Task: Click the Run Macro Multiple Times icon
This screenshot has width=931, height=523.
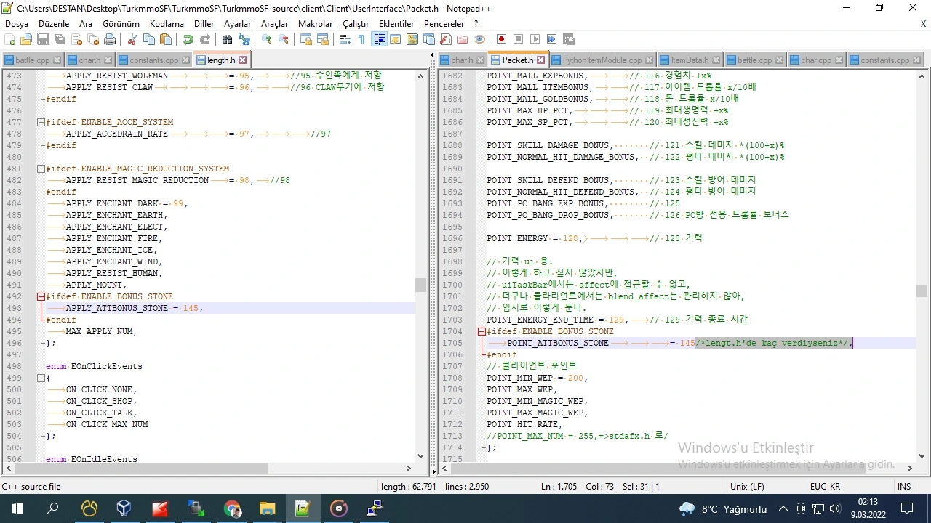Action: 552,39
